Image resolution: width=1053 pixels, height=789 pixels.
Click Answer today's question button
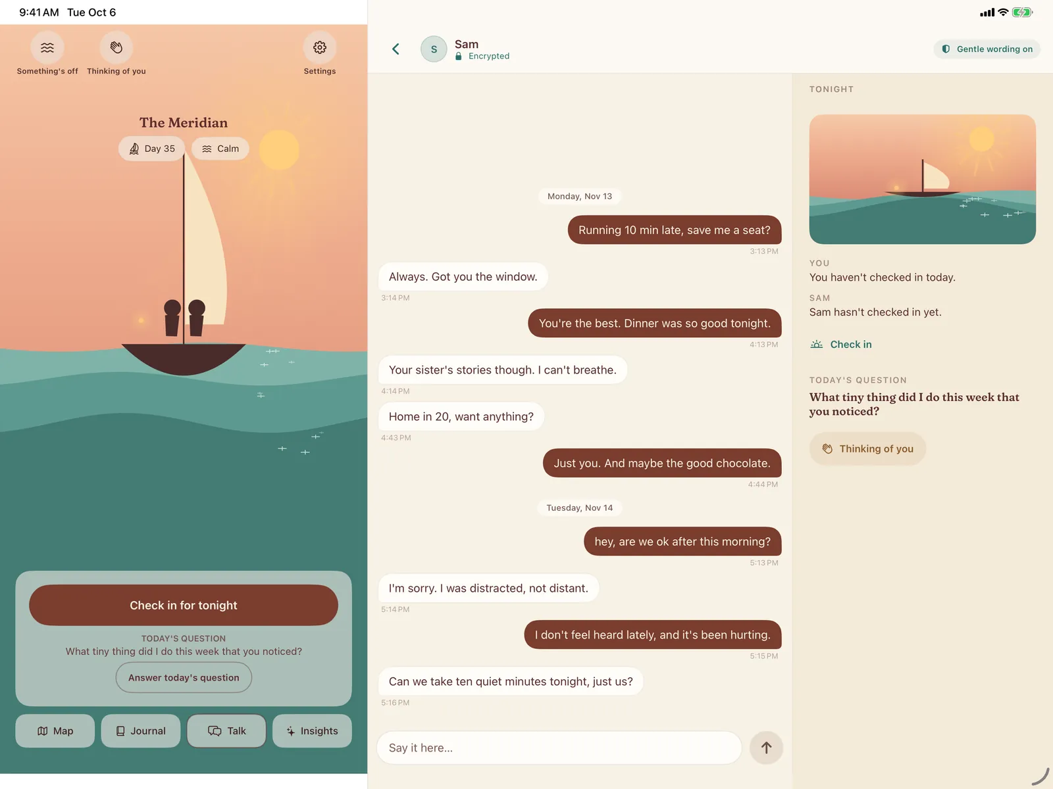(x=184, y=677)
